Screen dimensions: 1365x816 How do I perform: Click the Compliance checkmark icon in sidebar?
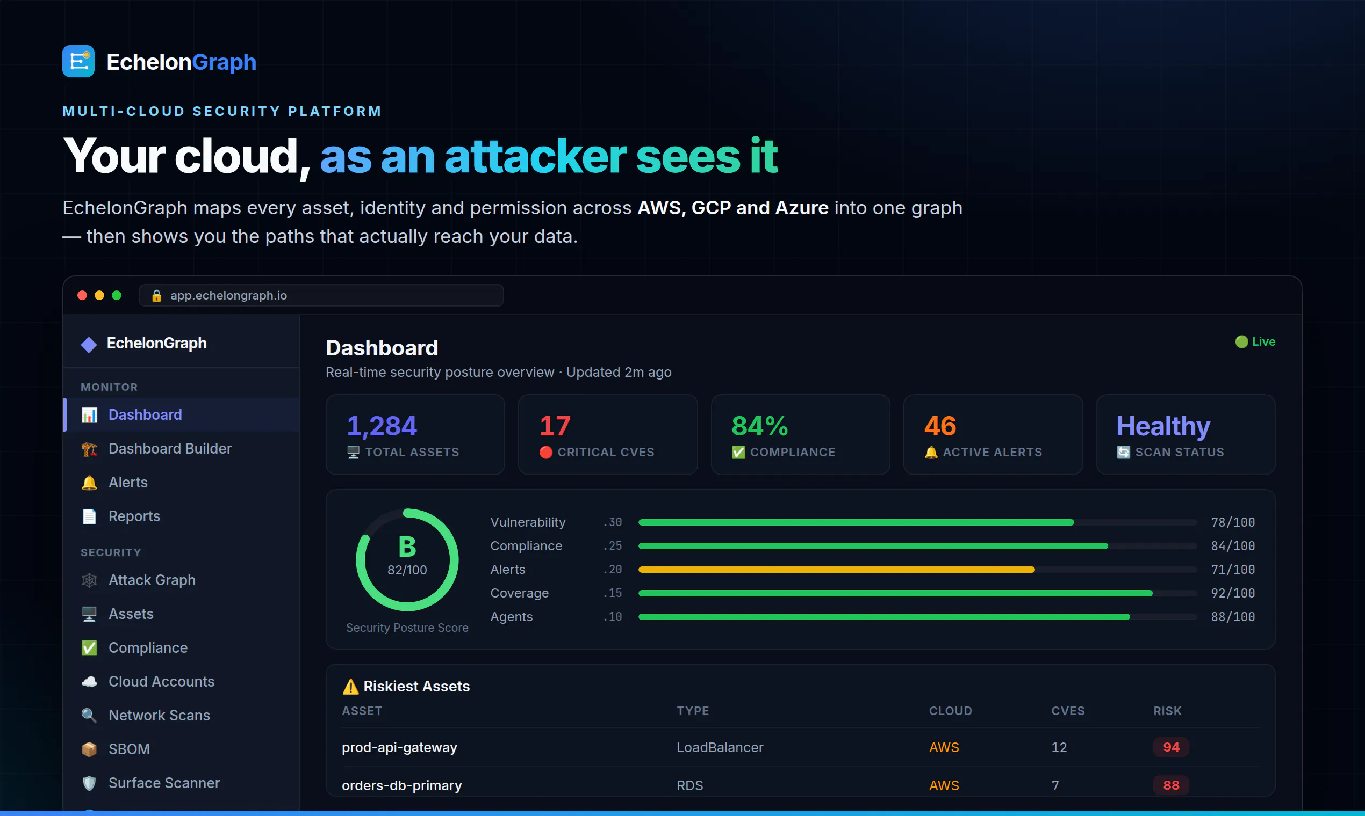coord(89,648)
